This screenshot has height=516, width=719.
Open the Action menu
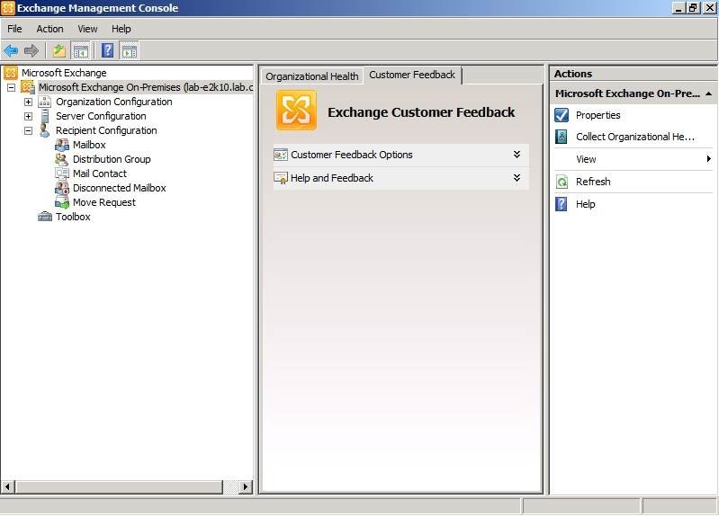coord(49,29)
